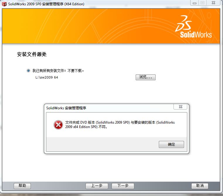Click the L:\sw2009 64 path text
Viewport: 223px width, 196px height.
tap(47, 77)
